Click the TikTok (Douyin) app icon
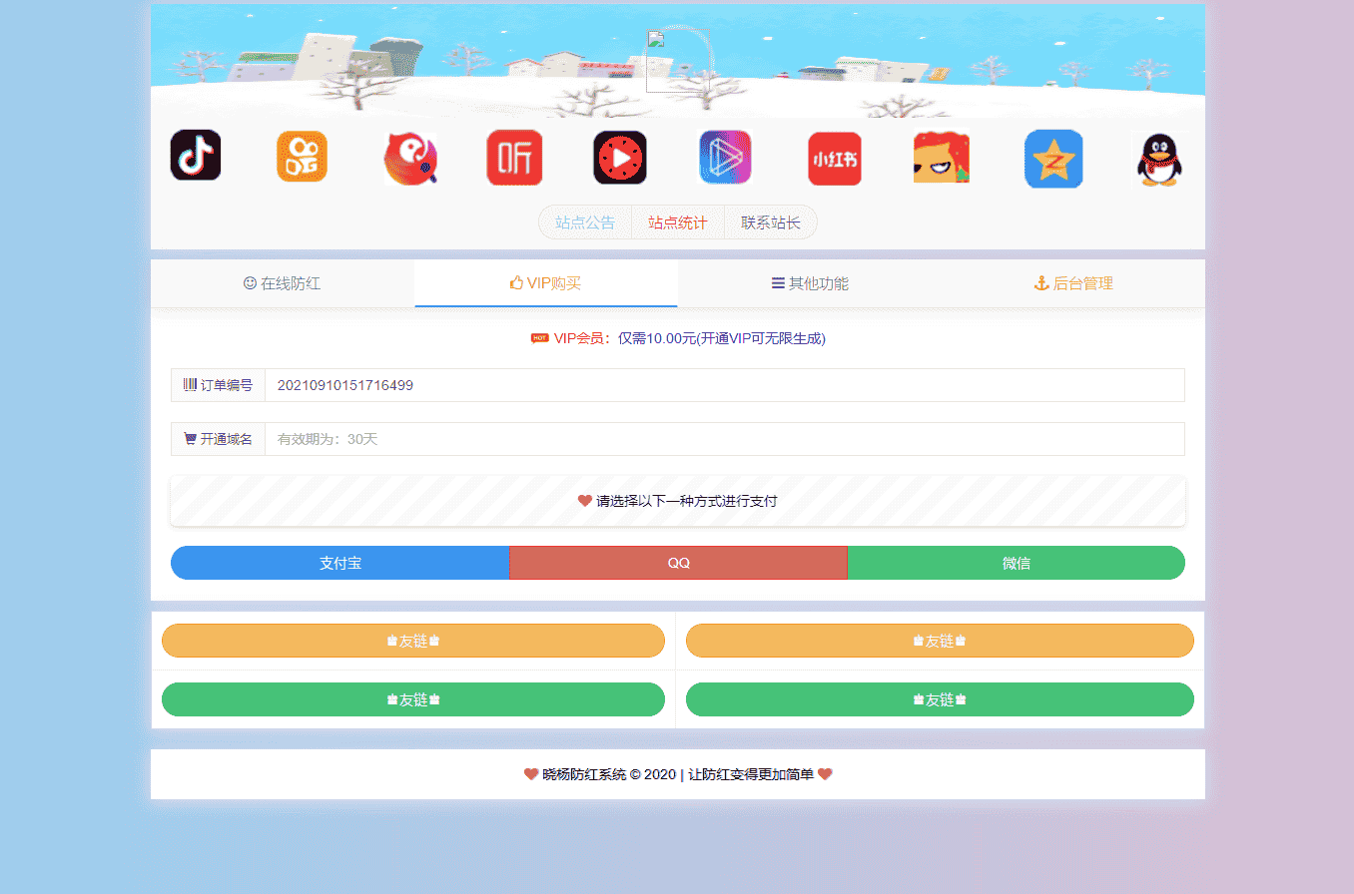The image size is (1354, 894). tap(196, 156)
